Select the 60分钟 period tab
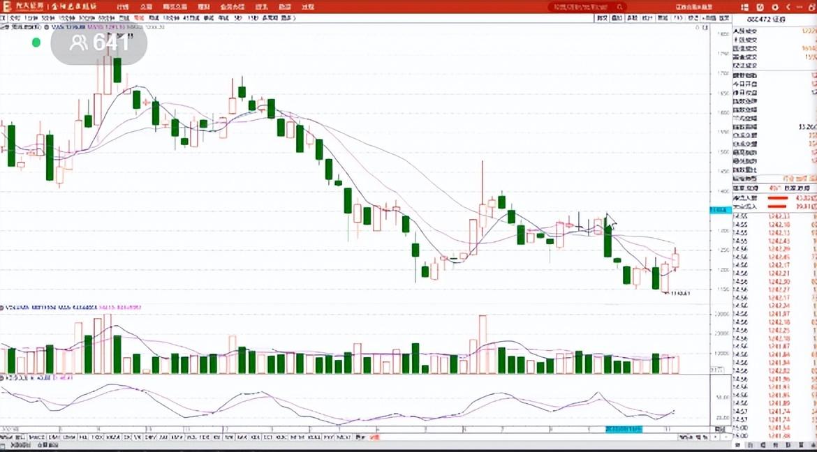Screen dimensions: 817x452 click(x=108, y=17)
